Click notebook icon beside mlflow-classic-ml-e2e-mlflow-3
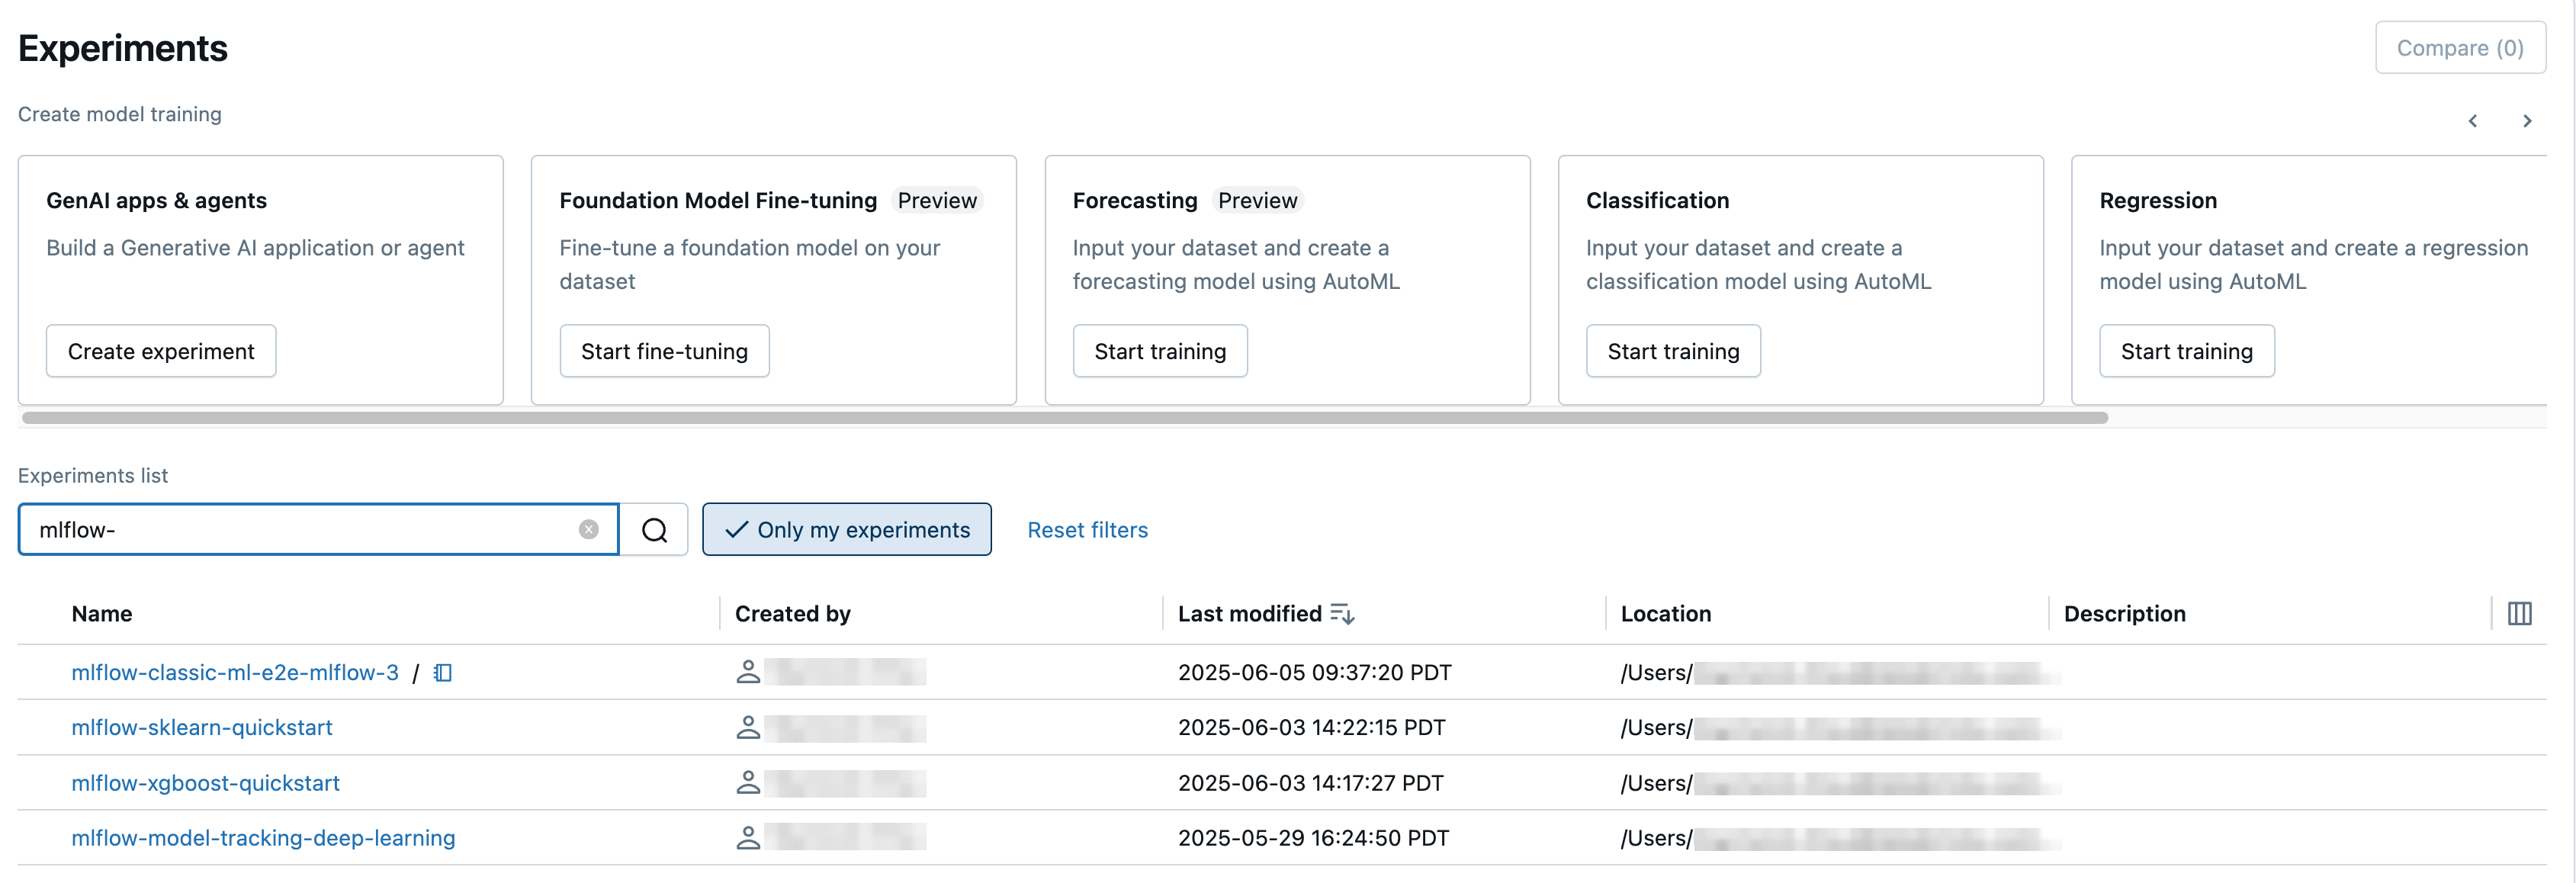 tap(443, 673)
